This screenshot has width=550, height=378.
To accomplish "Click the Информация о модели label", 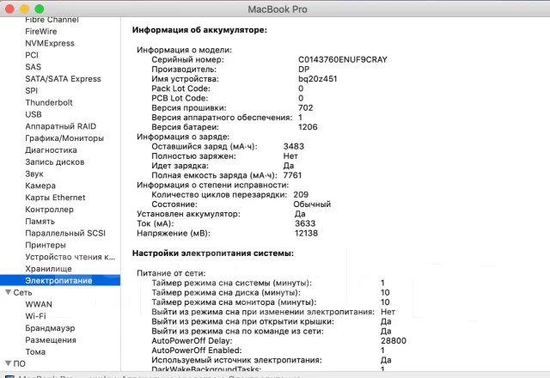I will click(184, 50).
